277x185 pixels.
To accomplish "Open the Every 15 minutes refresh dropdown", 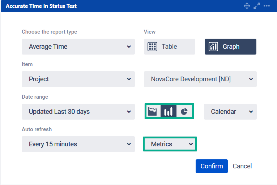I will tap(78, 144).
